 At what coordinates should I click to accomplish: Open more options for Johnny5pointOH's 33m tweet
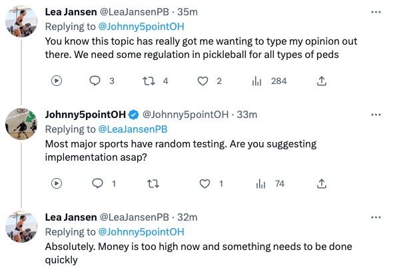pyautogui.click(x=376, y=115)
